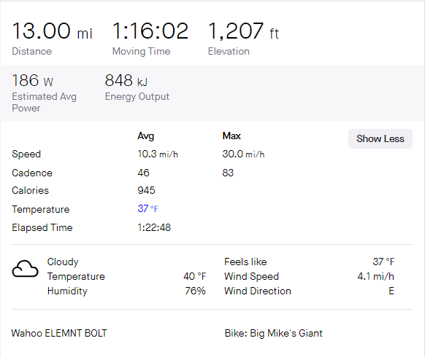This screenshot has height=357, width=425.
Task: Open the Big Mike's Giant bike link
Action: click(x=286, y=333)
